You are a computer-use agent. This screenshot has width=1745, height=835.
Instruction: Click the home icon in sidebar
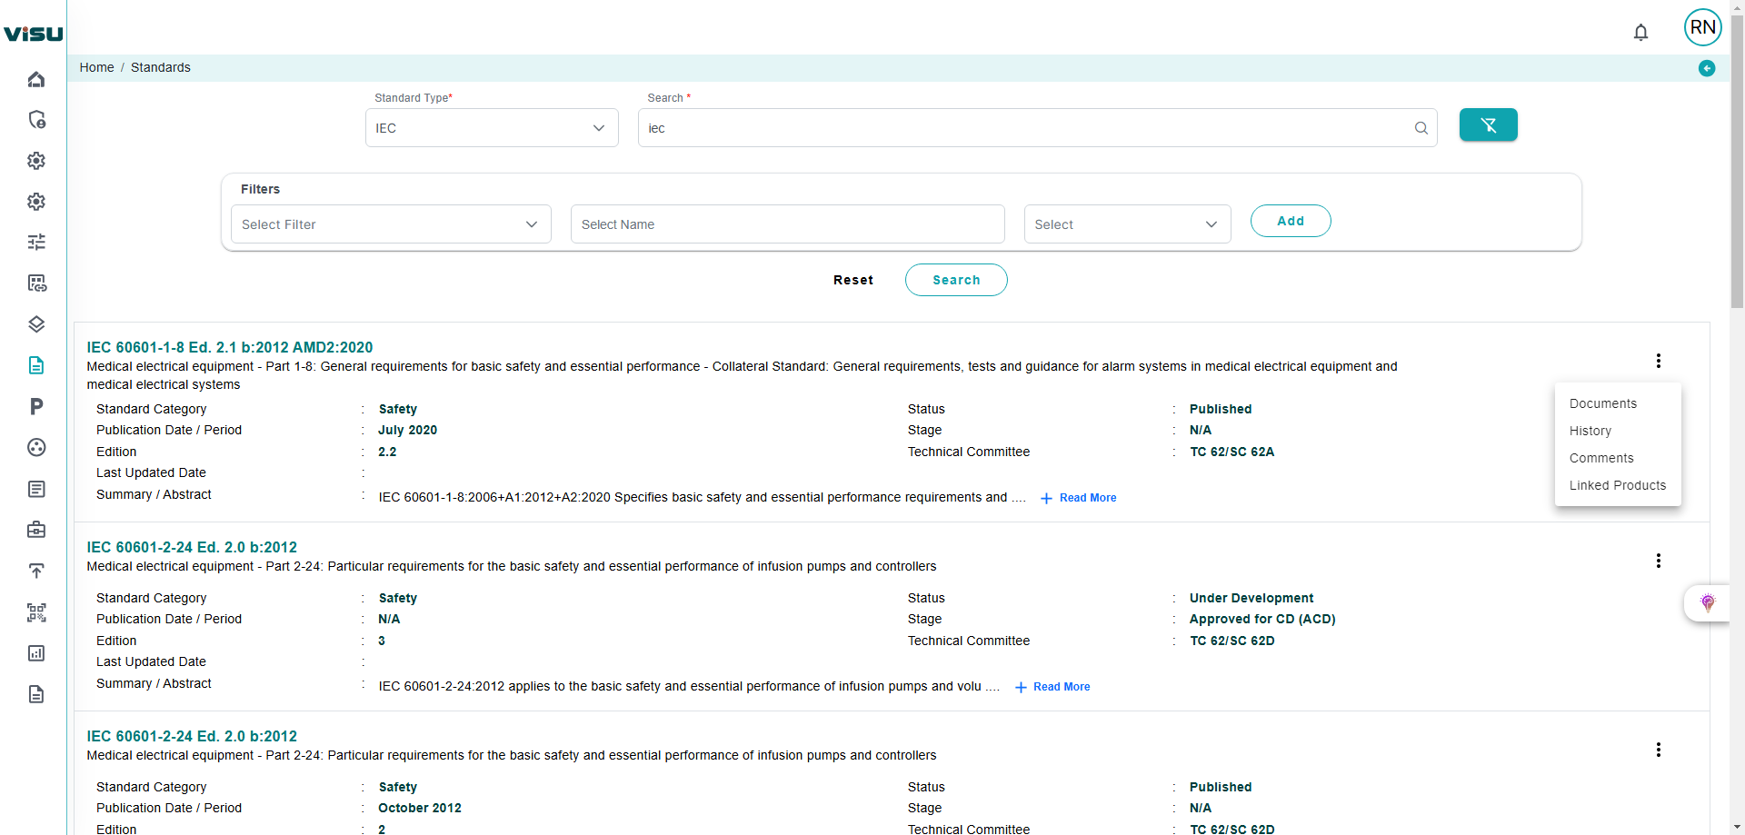click(x=36, y=79)
